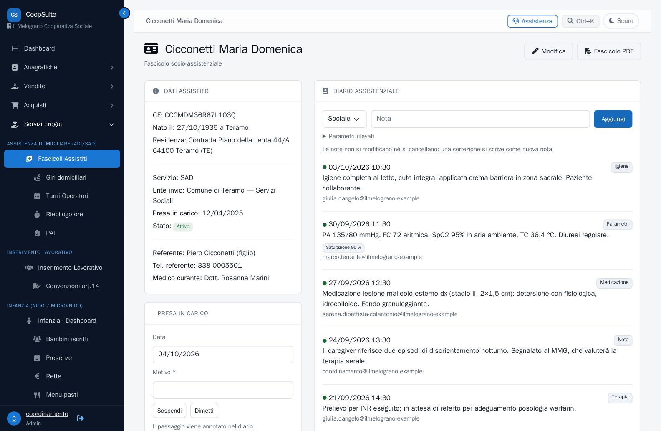This screenshot has height=431, width=661.
Task: Click the Motivo input field
Action: 223,390
